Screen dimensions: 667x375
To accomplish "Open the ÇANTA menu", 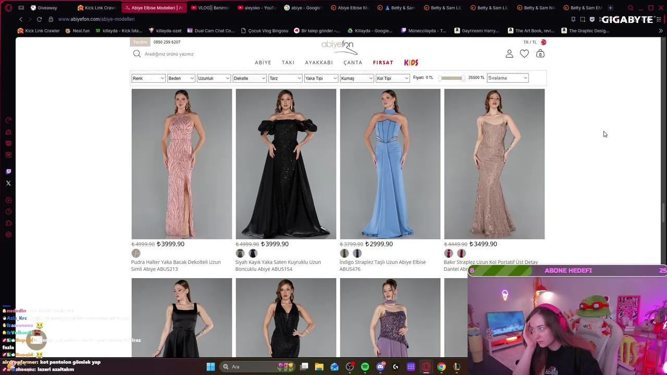I will tap(353, 63).
